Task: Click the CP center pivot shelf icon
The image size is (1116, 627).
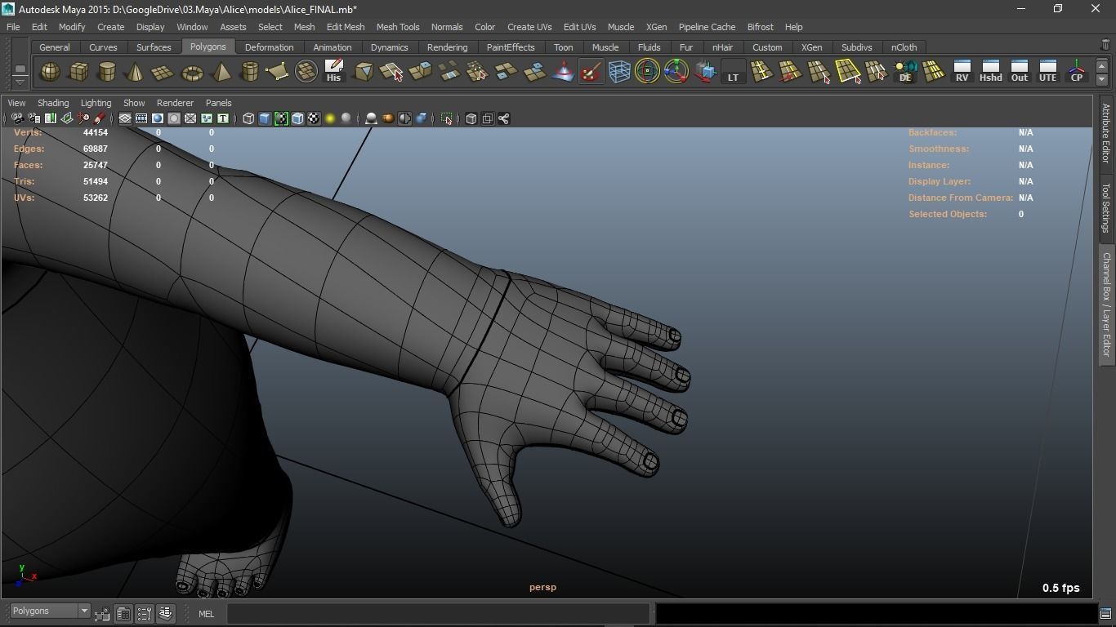Action: pos(1076,72)
